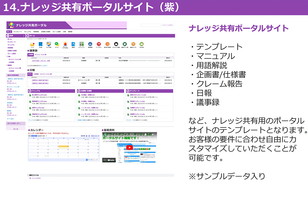Click the orange round icon after ワークフロー
The height and width of the screenshot is (201, 308).
click(107, 44)
